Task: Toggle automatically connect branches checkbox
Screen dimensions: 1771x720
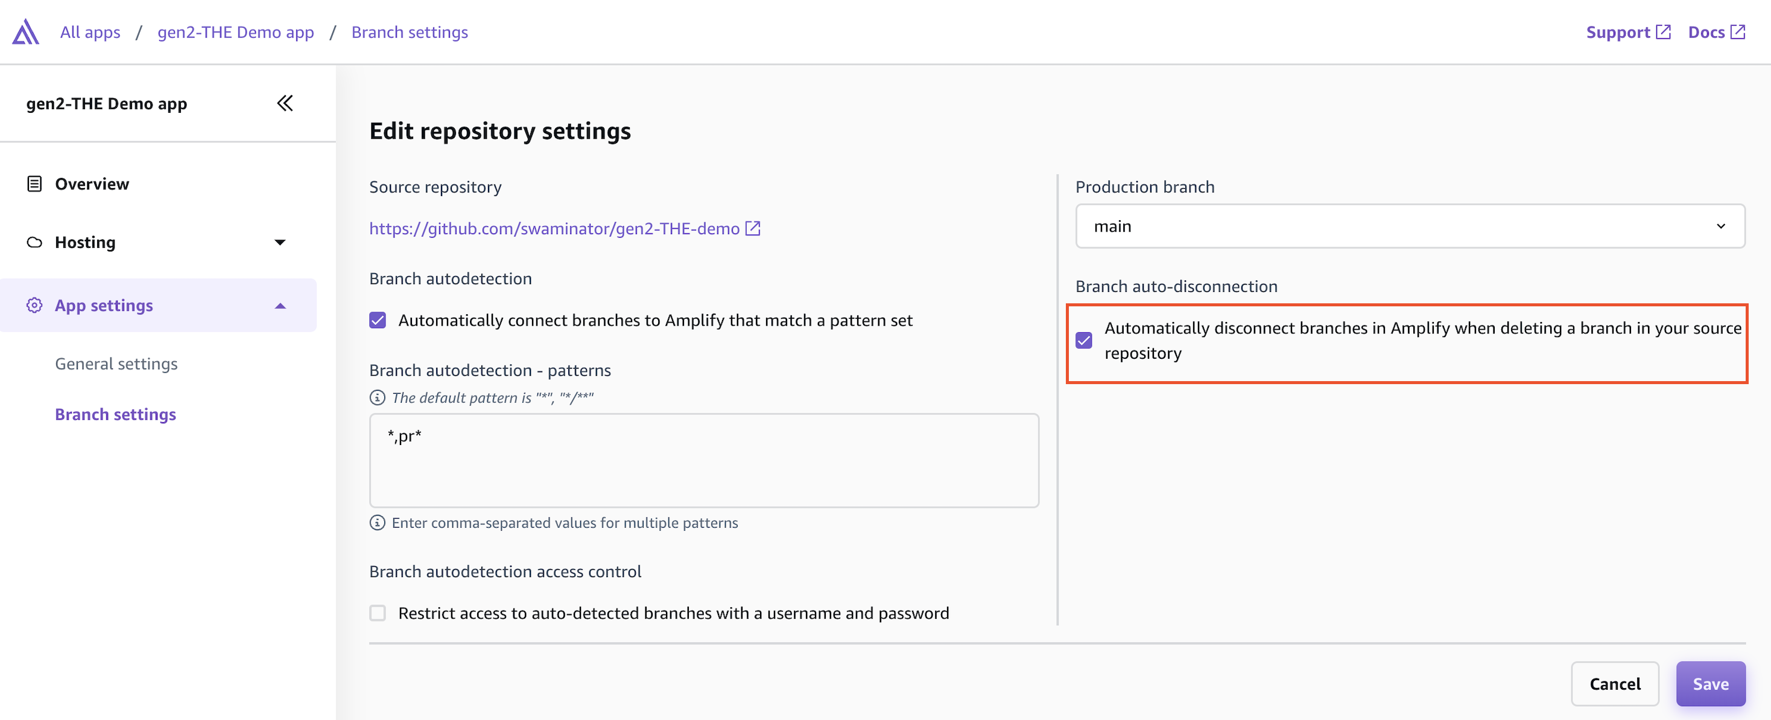Action: [378, 320]
